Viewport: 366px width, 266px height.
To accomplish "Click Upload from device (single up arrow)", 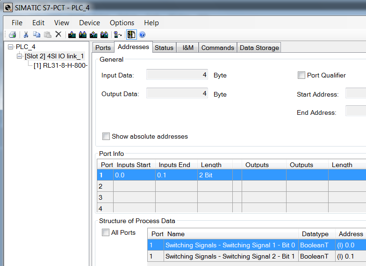I will tap(93, 35).
